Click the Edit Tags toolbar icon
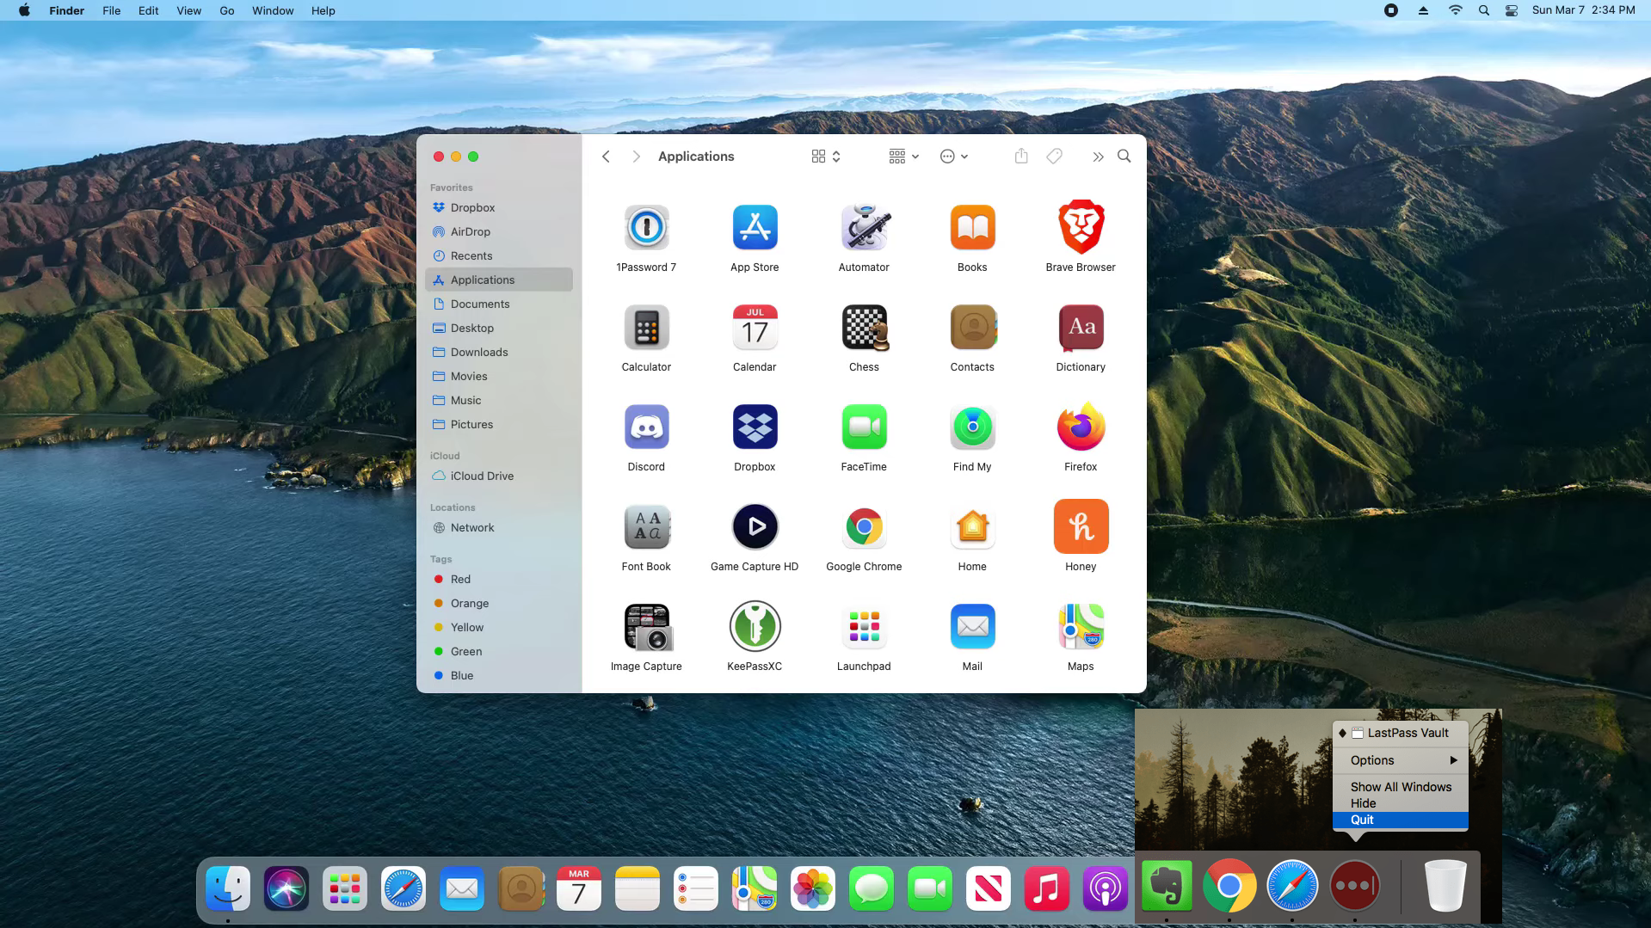1651x928 pixels. (x=1054, y=157)
